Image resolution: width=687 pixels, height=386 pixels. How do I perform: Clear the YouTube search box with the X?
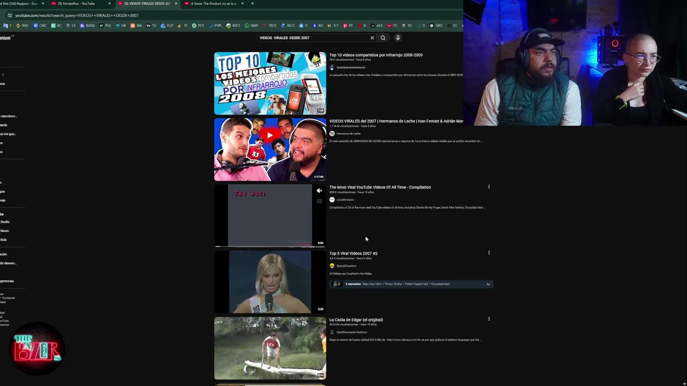click(x=372, y=38)
